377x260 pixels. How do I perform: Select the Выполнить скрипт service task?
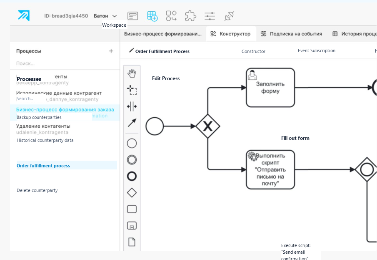click(x=270, y=169)
